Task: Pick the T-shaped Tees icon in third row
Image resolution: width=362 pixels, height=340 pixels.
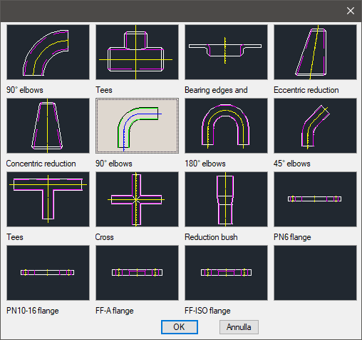Action: pyautogui.click(x=48, y=199)
